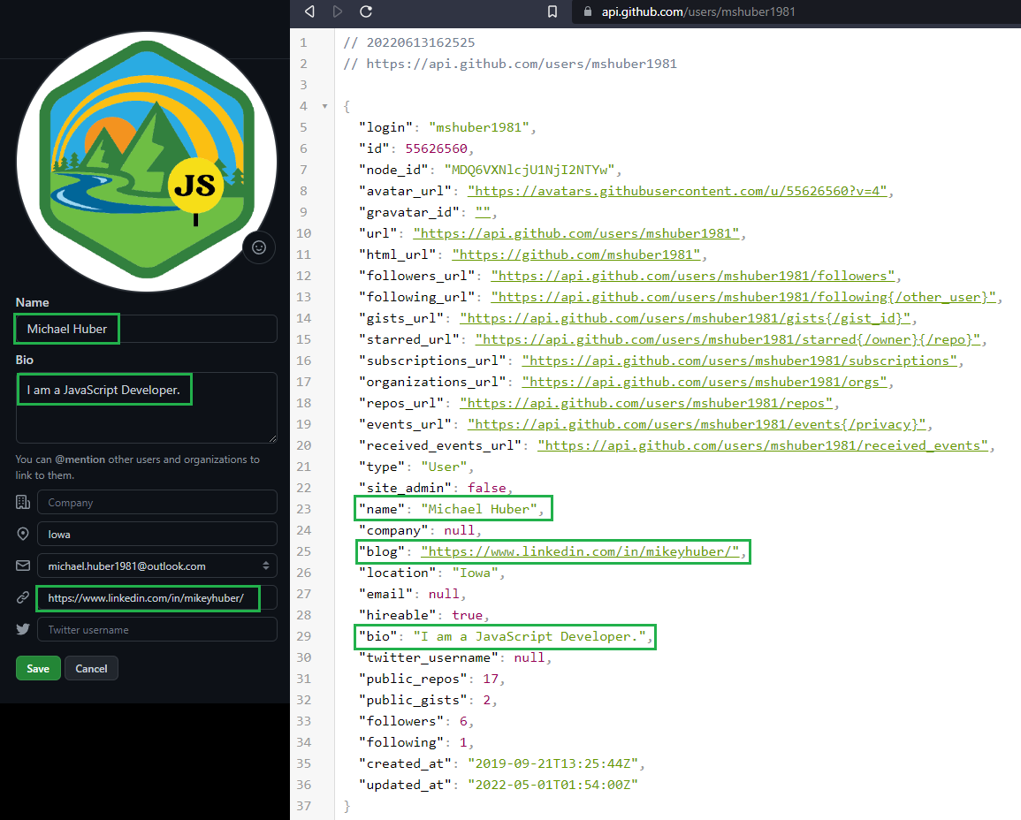Screen dimensions: 1021x820
Task: Click the Cancel button
Action: click(91, 668)
